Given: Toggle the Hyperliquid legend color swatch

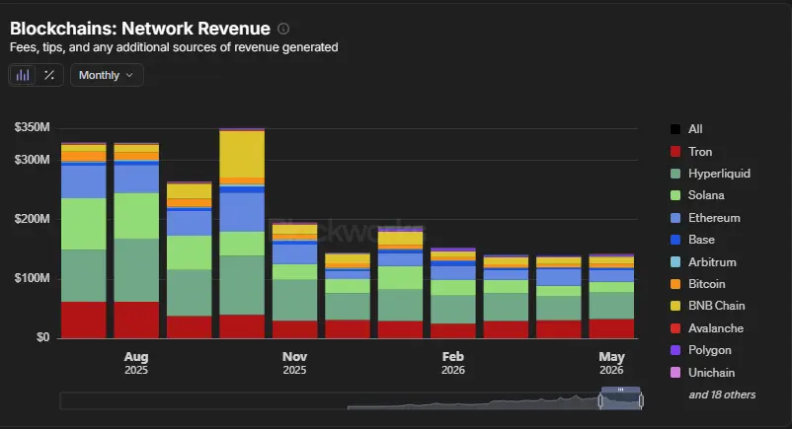Looking at the screenshot, I should point(675,174).
